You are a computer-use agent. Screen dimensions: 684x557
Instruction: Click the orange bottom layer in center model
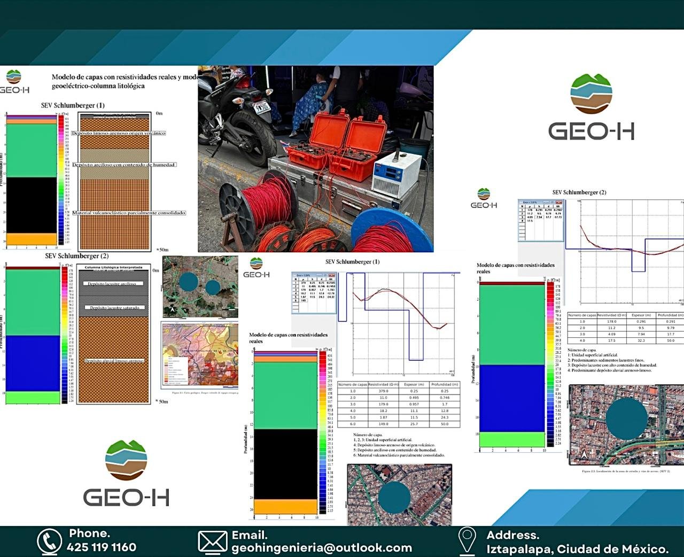[x=285, y=506]
